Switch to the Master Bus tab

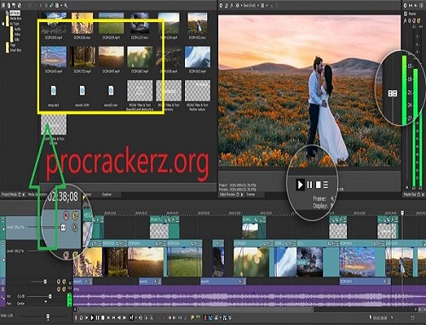point(410,195)
